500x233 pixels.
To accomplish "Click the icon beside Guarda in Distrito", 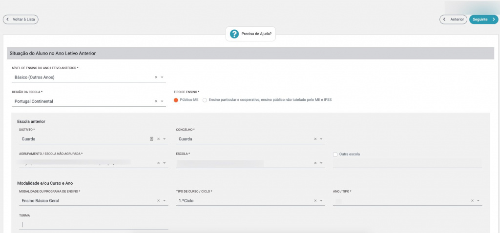I will pyautogui.click(x=151, y=139).
